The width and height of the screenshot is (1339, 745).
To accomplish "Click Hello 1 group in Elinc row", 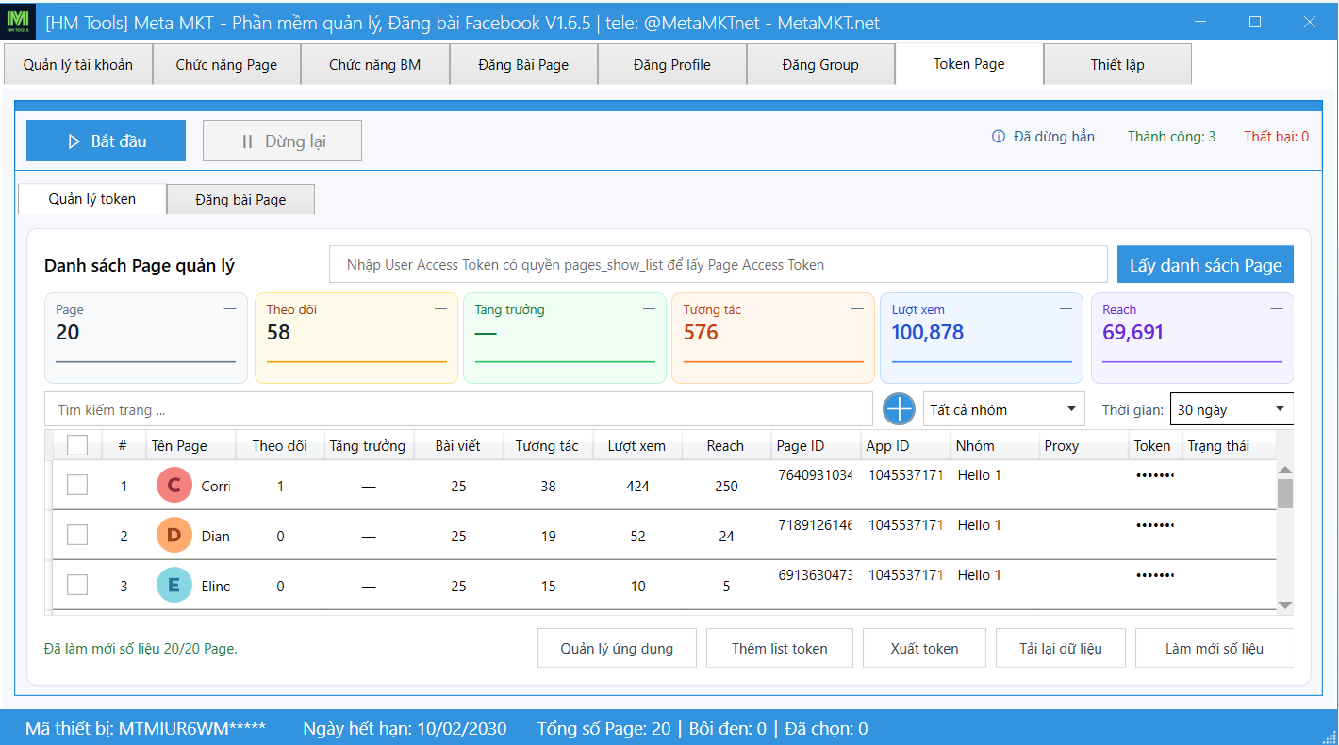I will click(980, 575).
